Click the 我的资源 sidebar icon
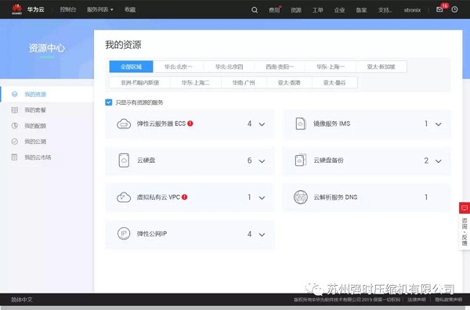Viewport: 470px width, 310px height. 14,95
